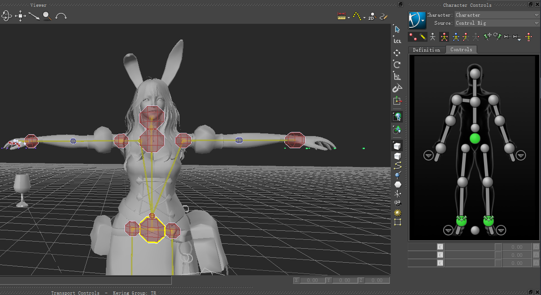The height and width of the screenshot is (295, 541).
Task: Click the green pin translation icon
Action: [488, 36]
